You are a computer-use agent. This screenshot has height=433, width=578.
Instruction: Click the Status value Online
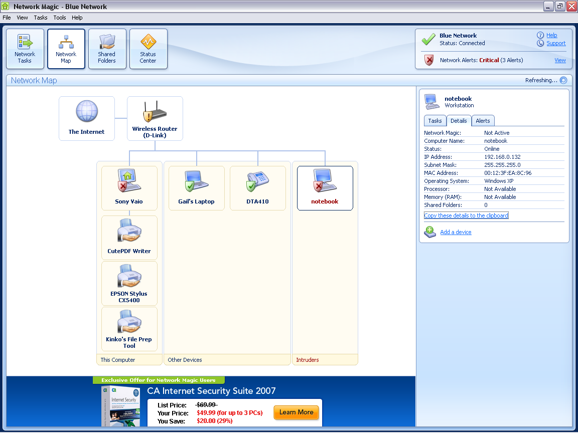pyautogui.click(x=492, y=149)
